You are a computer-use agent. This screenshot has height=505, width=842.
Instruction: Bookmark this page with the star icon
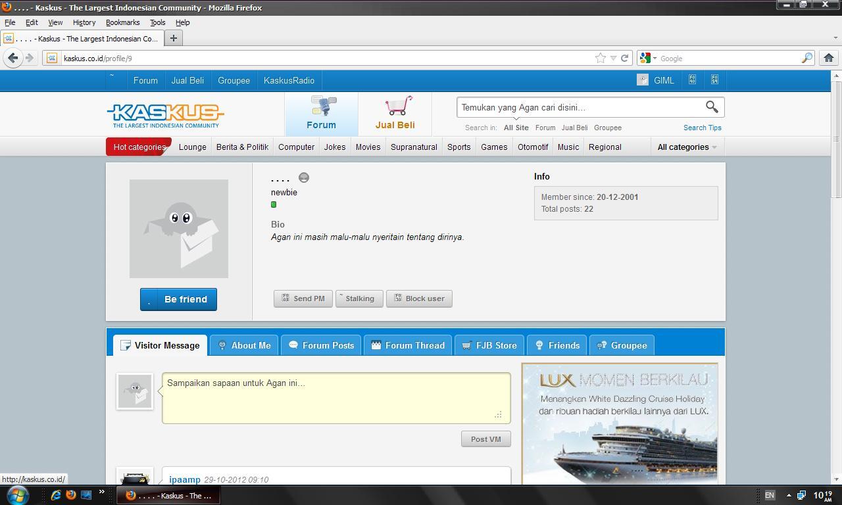pyautogui.click(x=601, y=58)
